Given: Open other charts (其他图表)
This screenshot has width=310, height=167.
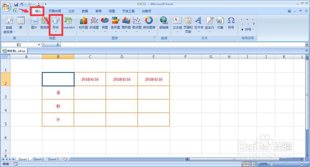Looking at the screenshot, I should click(x=149, y=24).
